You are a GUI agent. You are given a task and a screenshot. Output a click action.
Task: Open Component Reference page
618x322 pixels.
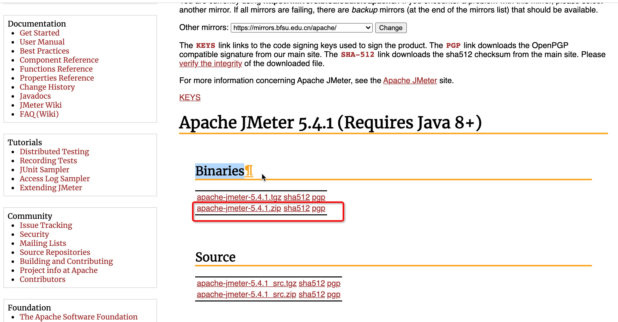59,60
